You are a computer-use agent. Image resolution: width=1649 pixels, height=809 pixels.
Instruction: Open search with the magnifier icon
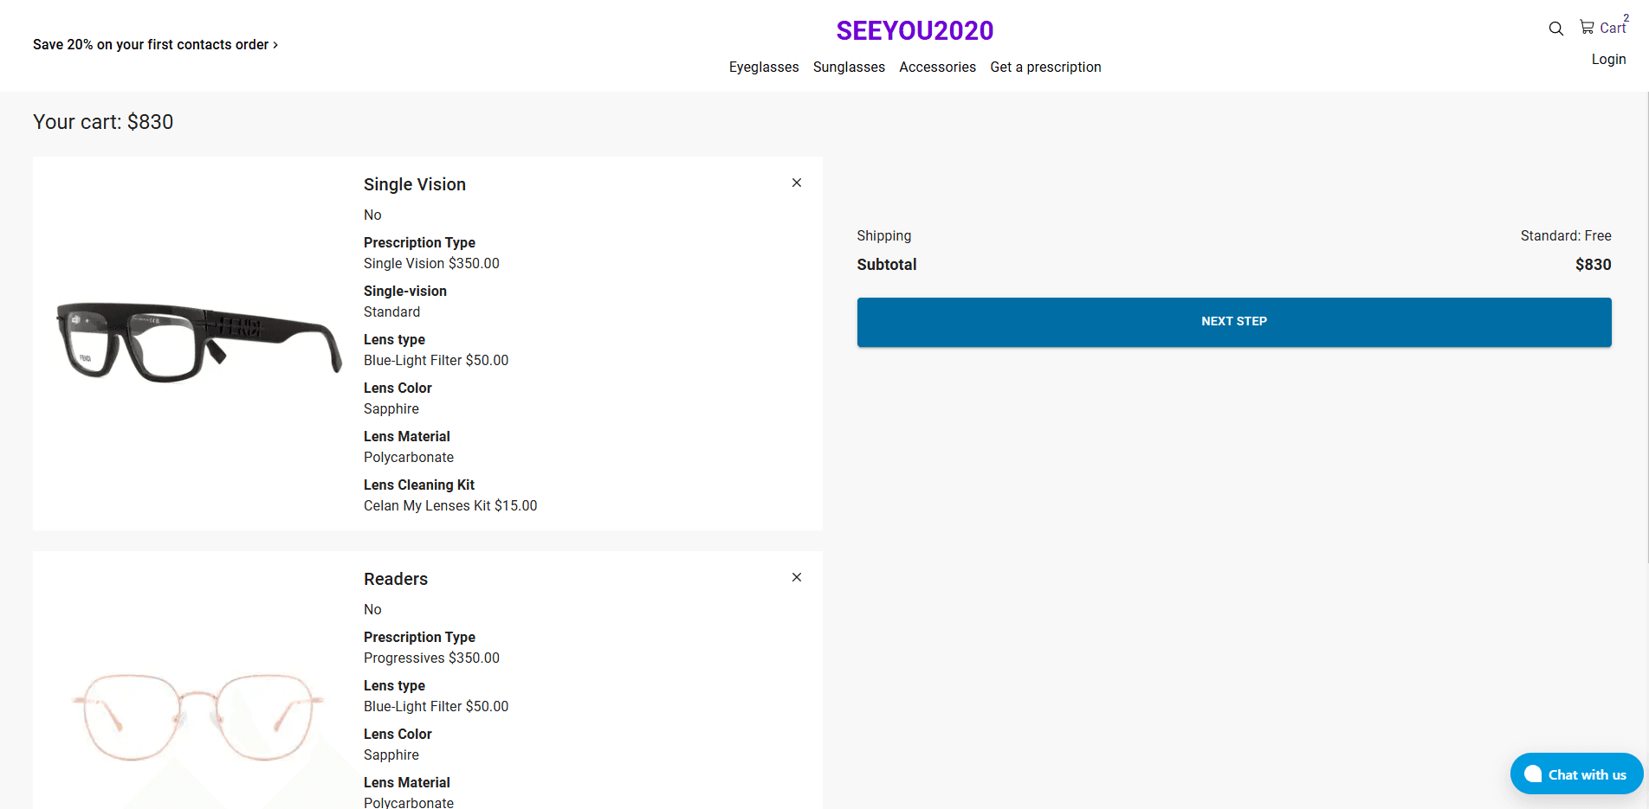click(1555, 29)
